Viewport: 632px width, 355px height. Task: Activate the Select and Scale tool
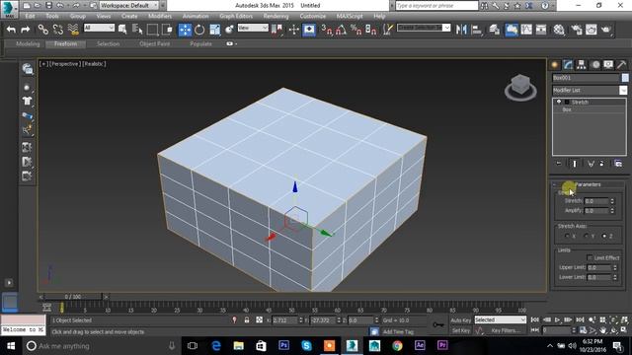pyautogui.click(x=215, y=30)
